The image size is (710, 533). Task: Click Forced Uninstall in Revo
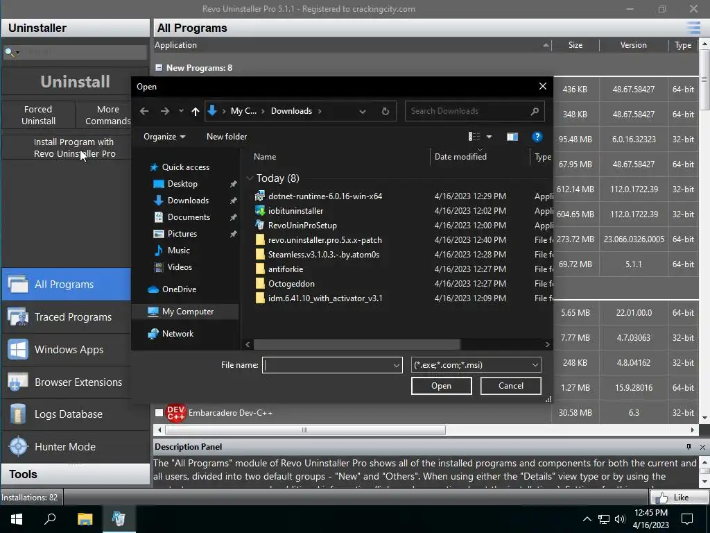(38, 115)
